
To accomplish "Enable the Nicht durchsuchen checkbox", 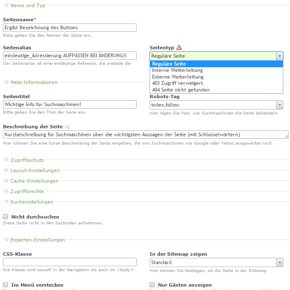I will [x=5, y=216].
